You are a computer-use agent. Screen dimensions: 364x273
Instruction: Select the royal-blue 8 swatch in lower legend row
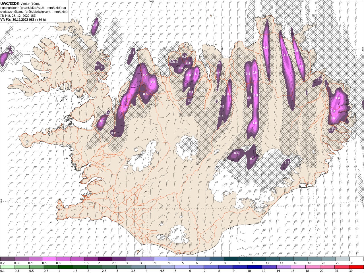225,267
